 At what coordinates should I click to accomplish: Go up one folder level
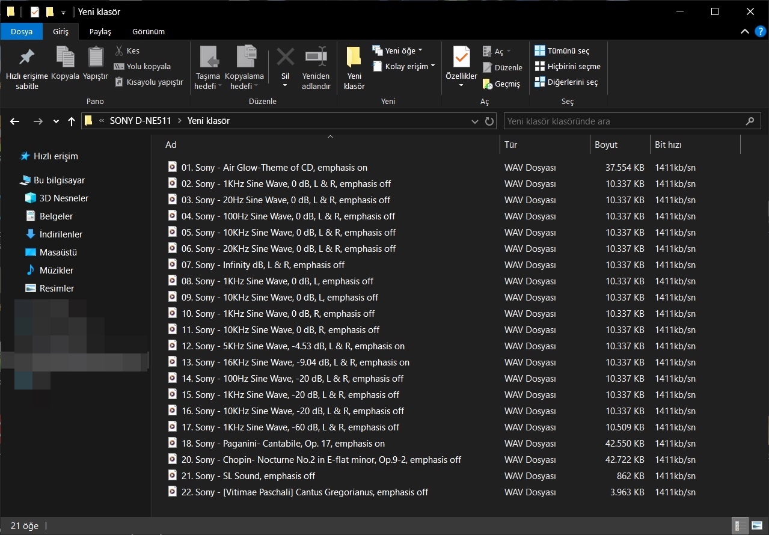[x=72, y=121]
